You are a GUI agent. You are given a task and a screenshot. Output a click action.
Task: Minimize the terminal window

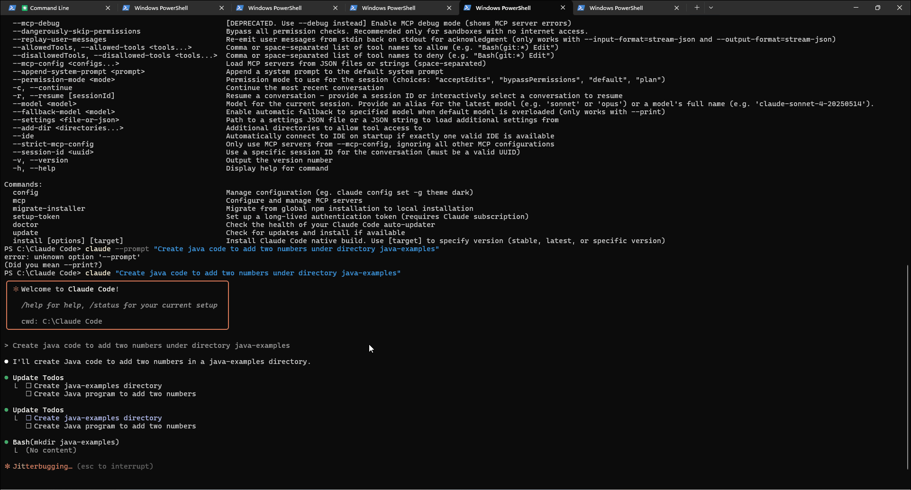click(856, 8)
